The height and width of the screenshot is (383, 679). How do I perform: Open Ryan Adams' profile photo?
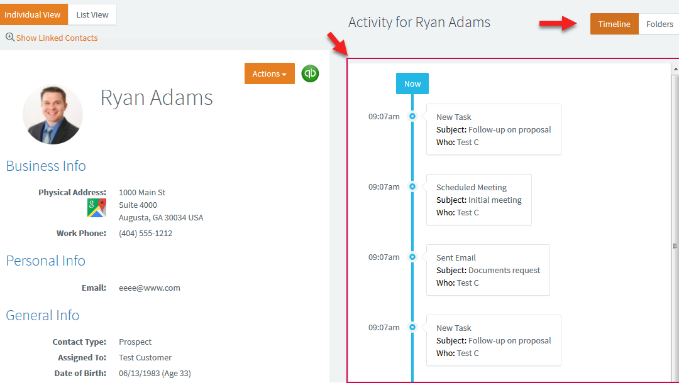click(x=53, y=114)
